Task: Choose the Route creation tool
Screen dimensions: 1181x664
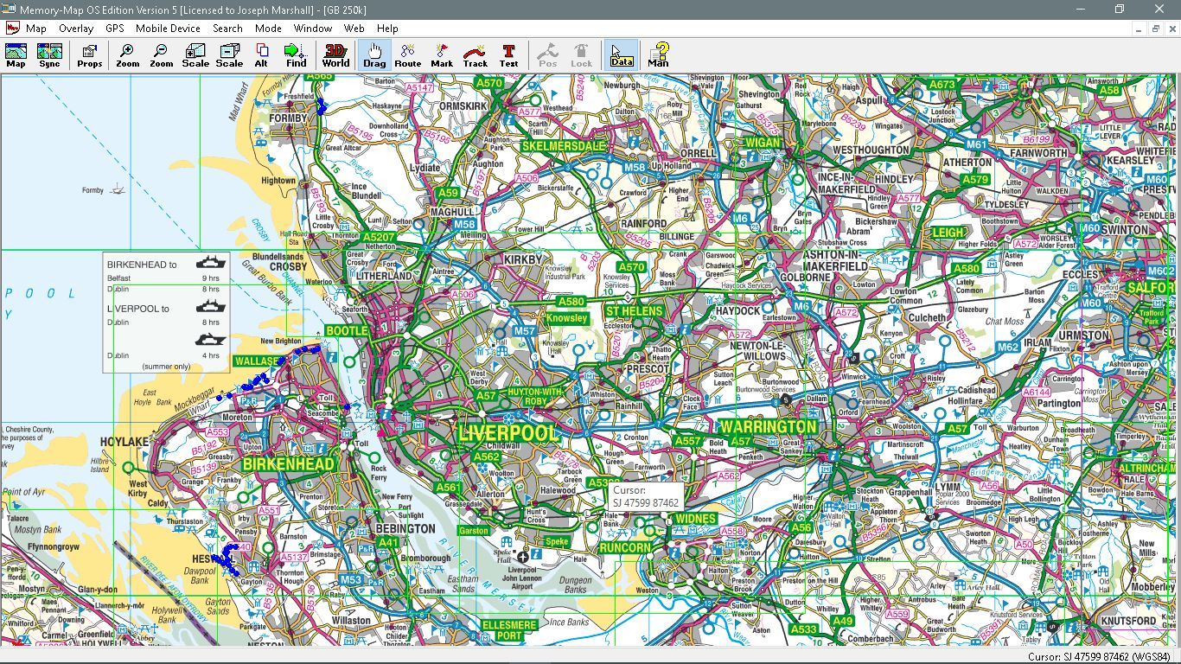Action: (408, 55)
